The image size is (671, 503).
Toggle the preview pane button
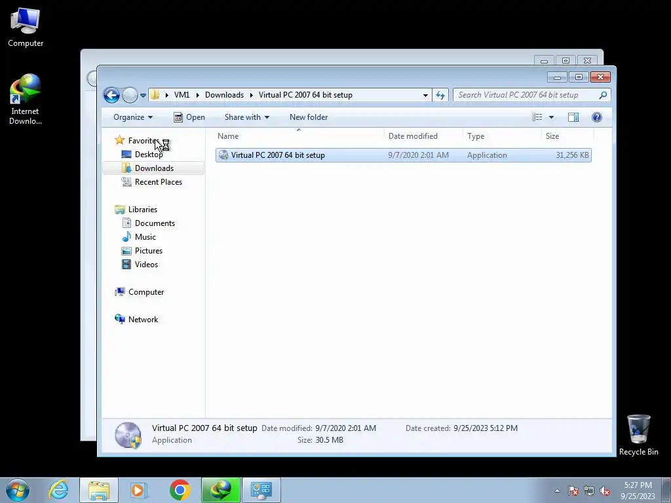(573, 117)
